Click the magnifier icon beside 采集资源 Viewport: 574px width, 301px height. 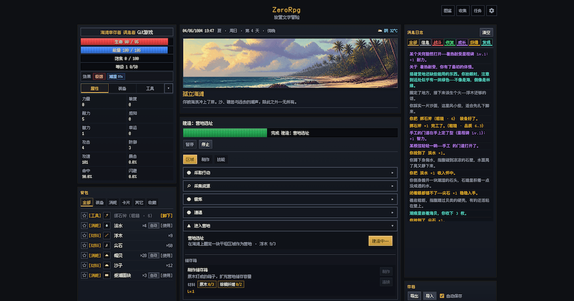click(x=189, y=186)
